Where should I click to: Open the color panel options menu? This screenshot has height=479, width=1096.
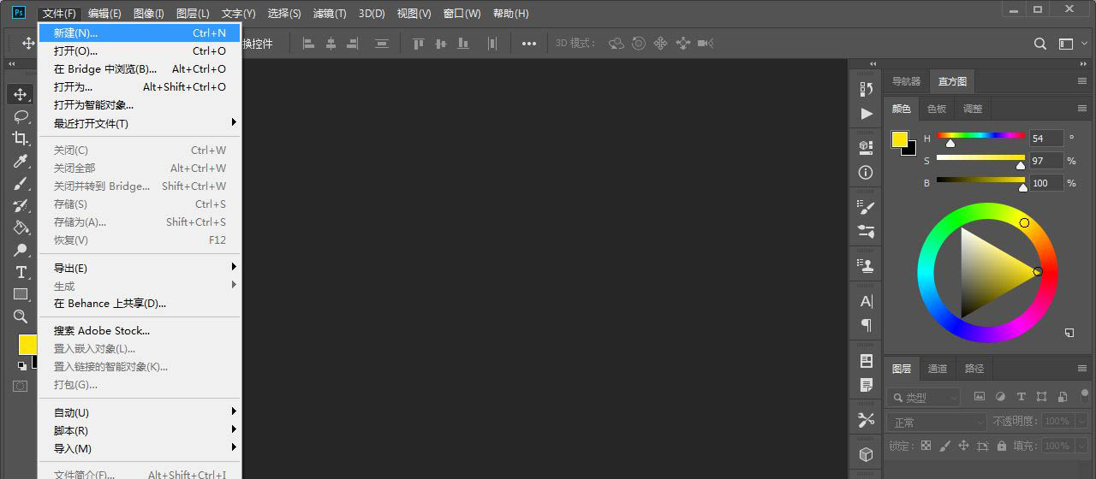coord(1082,109)
